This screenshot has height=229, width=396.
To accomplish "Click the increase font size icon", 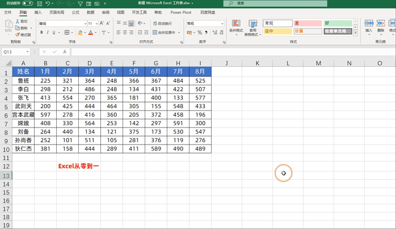I will tap(102, 24).
